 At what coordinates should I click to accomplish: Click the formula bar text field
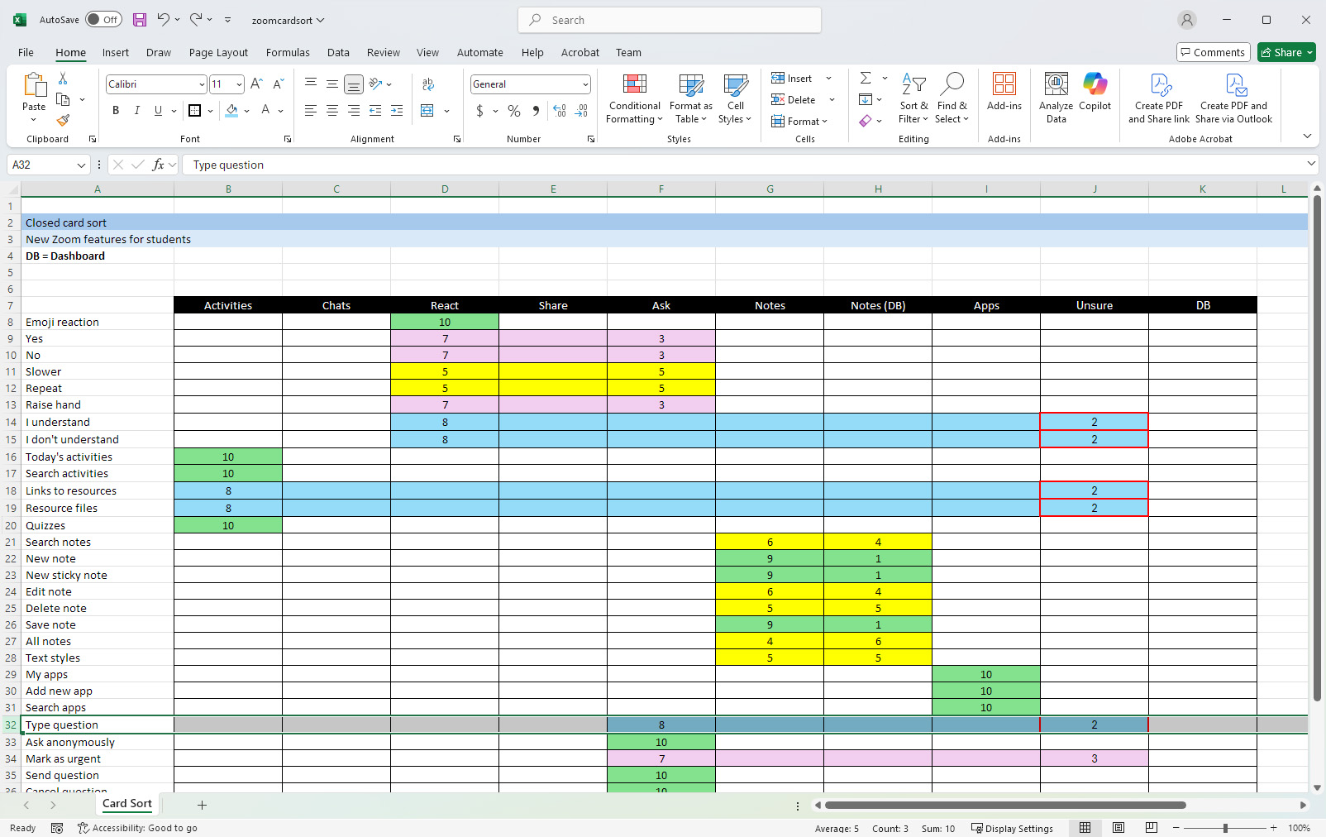point(744,165)
